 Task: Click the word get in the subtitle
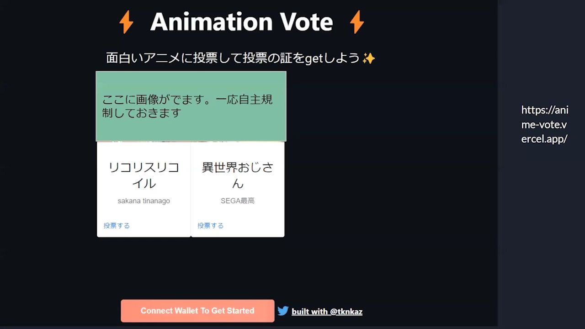(314, 58)
